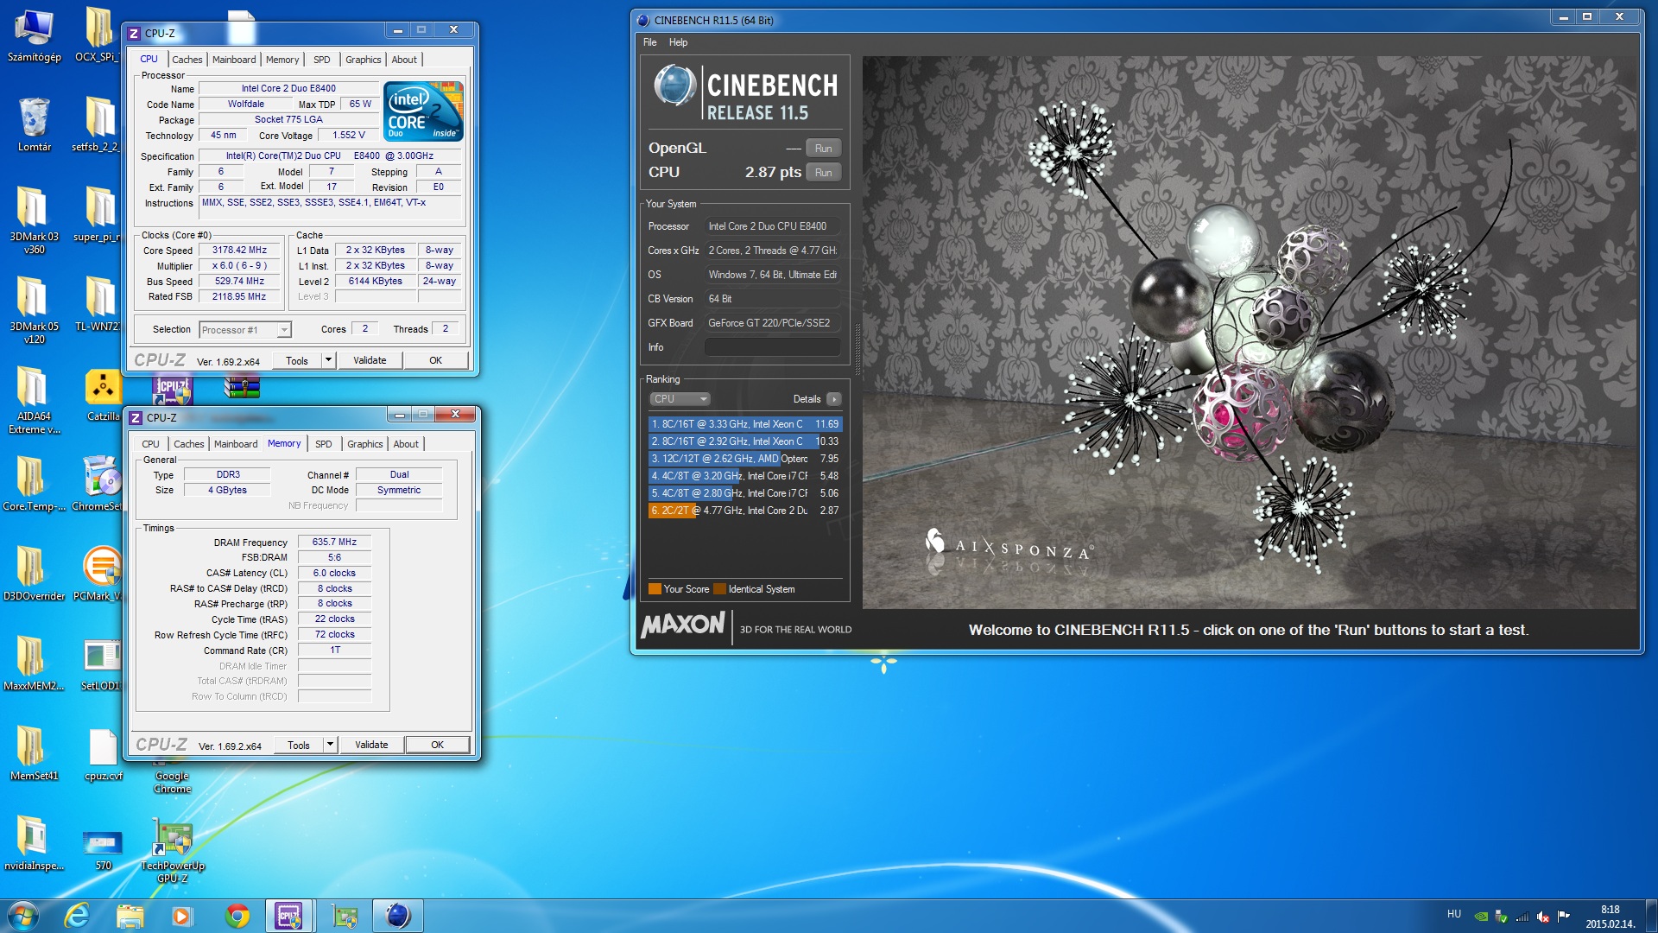
Task: Switch to Memory tab in top CPU-Z window
Action: coord(282,60)
